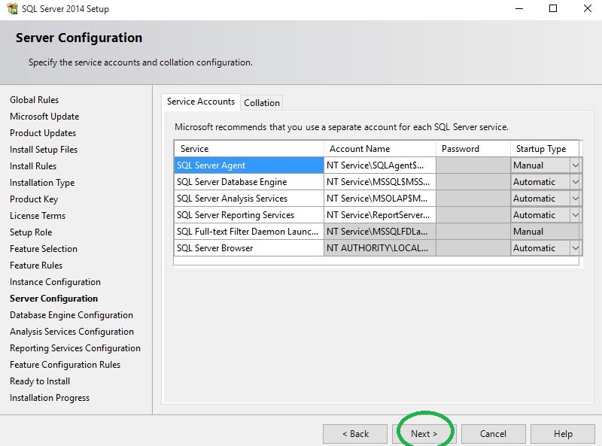Select the SQL Server Analysis Services cell
Image resolution: width=602 pixels, height=446 pixels.
(249, 199)
